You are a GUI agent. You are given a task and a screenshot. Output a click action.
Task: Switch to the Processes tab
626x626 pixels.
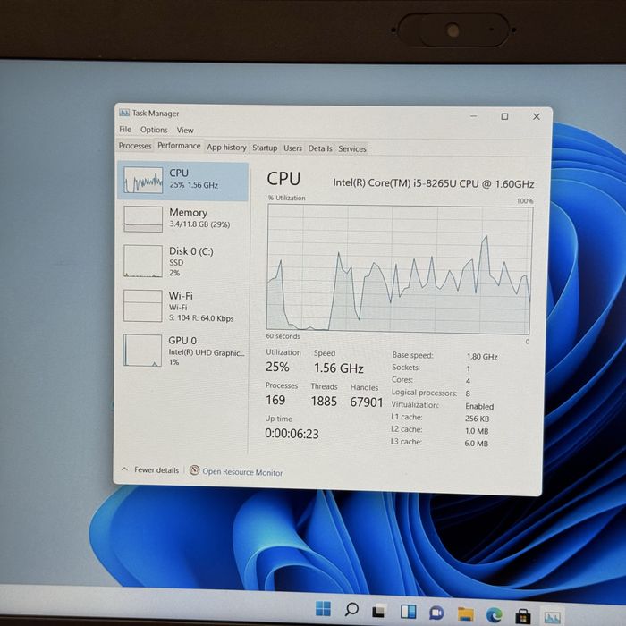pyautogui.click(x=135, y=146)
